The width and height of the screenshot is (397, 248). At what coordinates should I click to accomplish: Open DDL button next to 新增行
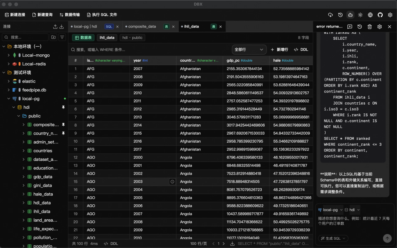[301, 50]
